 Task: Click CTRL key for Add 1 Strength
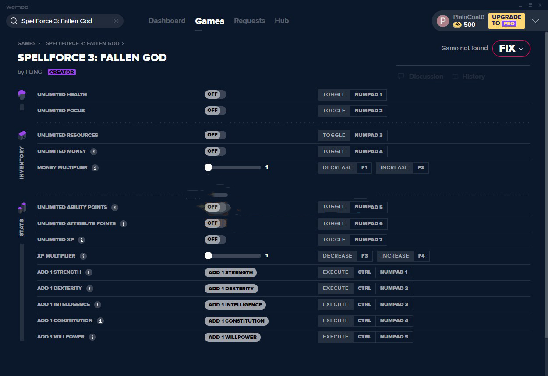tap(364, 272)
